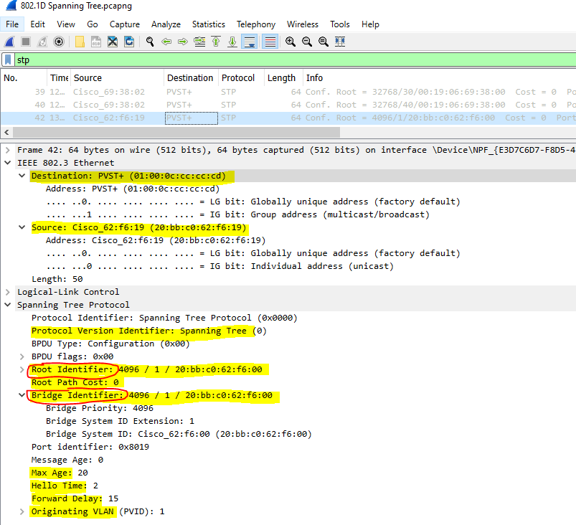Viewport: 576px width, 525px height.
Task: Open the Capture menu
Action: pyautogui.click(x=125, y=24)
